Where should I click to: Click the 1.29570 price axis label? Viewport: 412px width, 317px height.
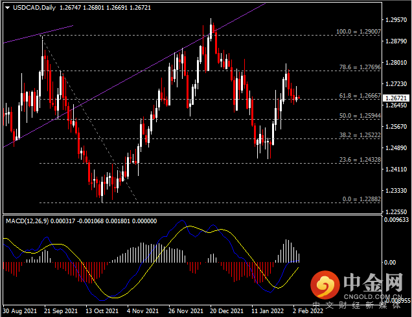(396, 20)
